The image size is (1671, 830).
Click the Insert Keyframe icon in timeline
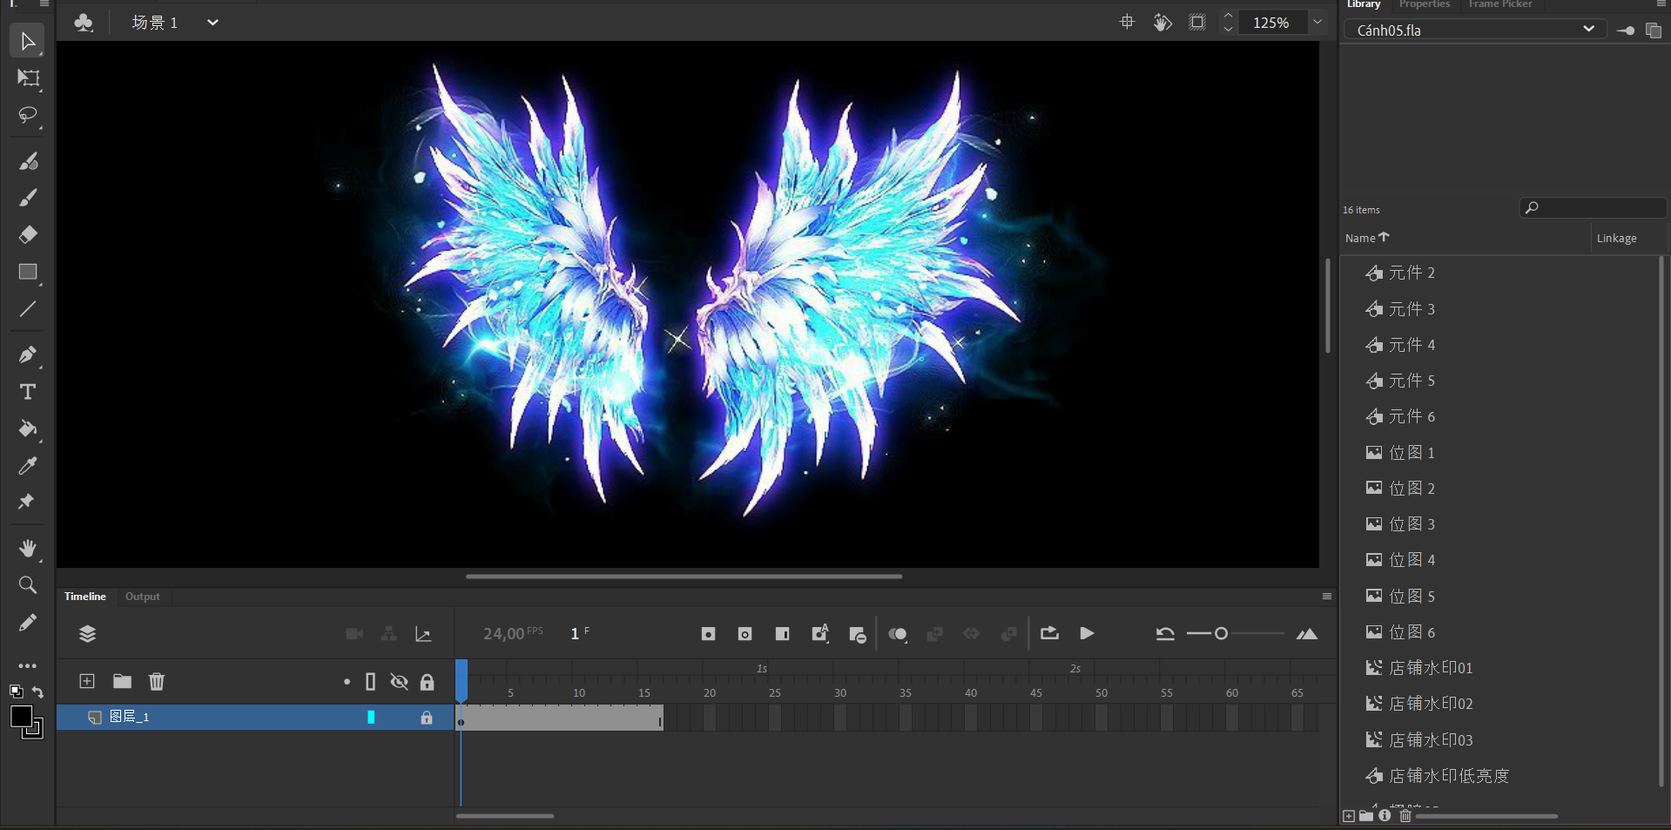tap(708, 634)
